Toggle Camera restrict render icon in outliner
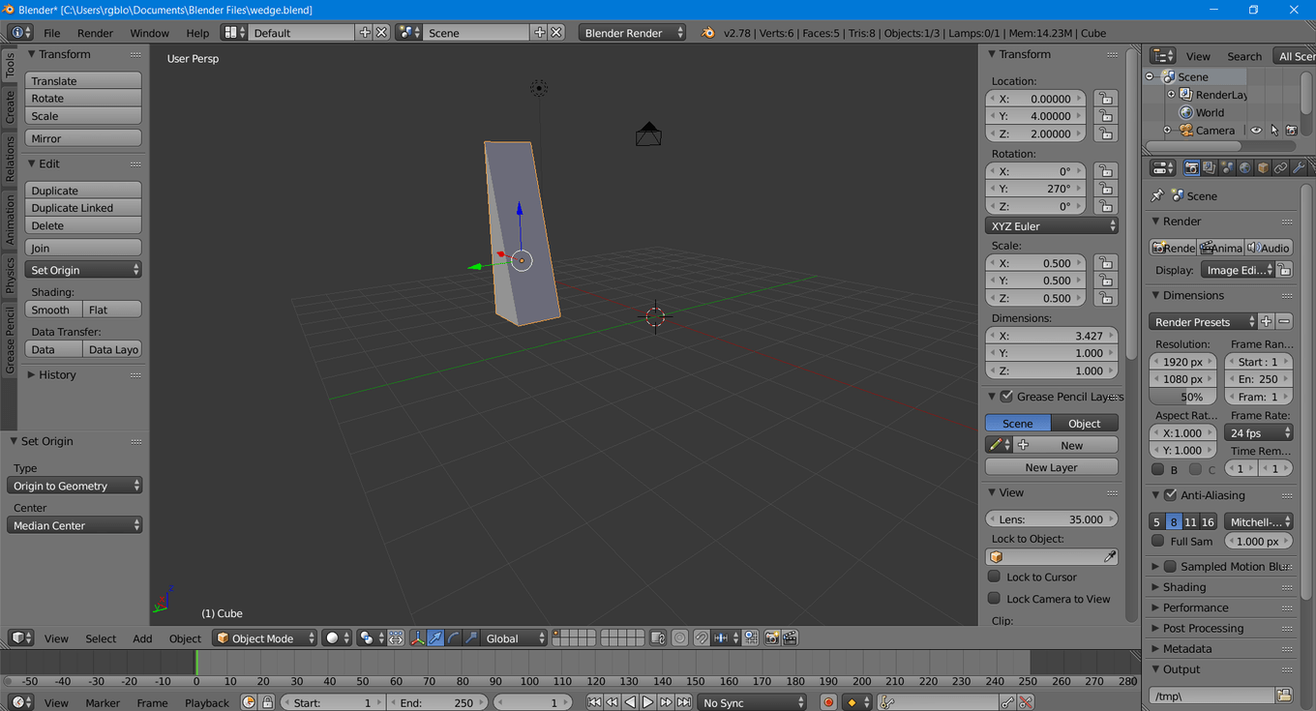 tap(1291, 131)
